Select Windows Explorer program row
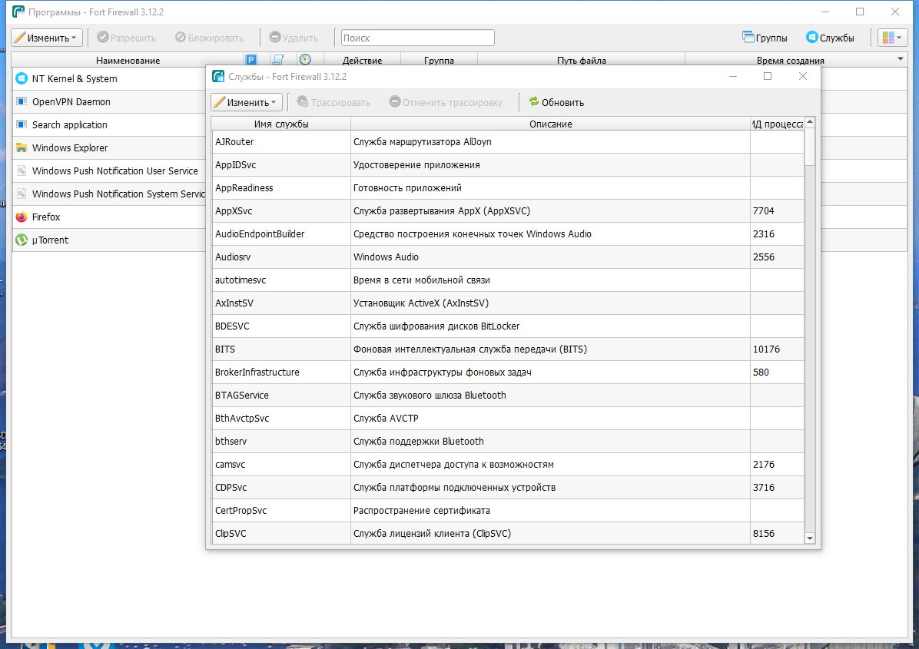This screenshot has width=919, height=649. [x=109, y=147]
